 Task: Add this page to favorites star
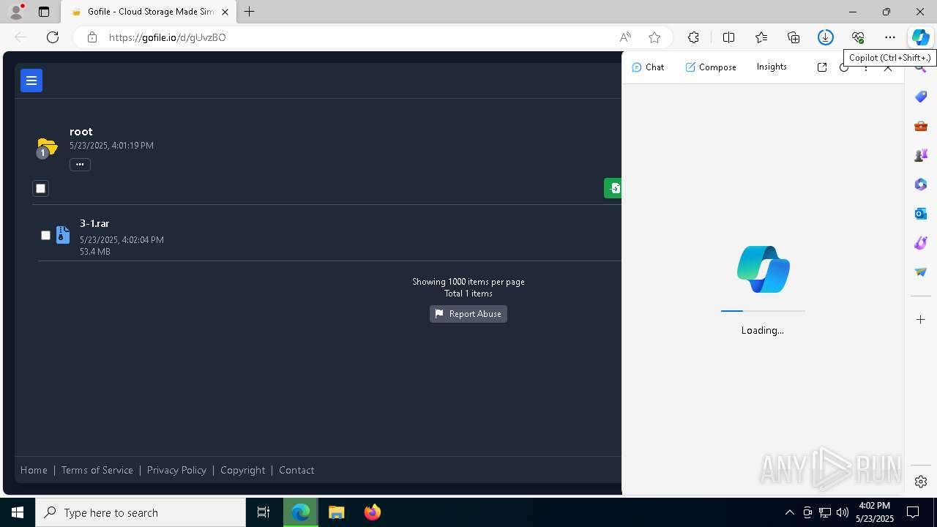(x=654, y=37)
